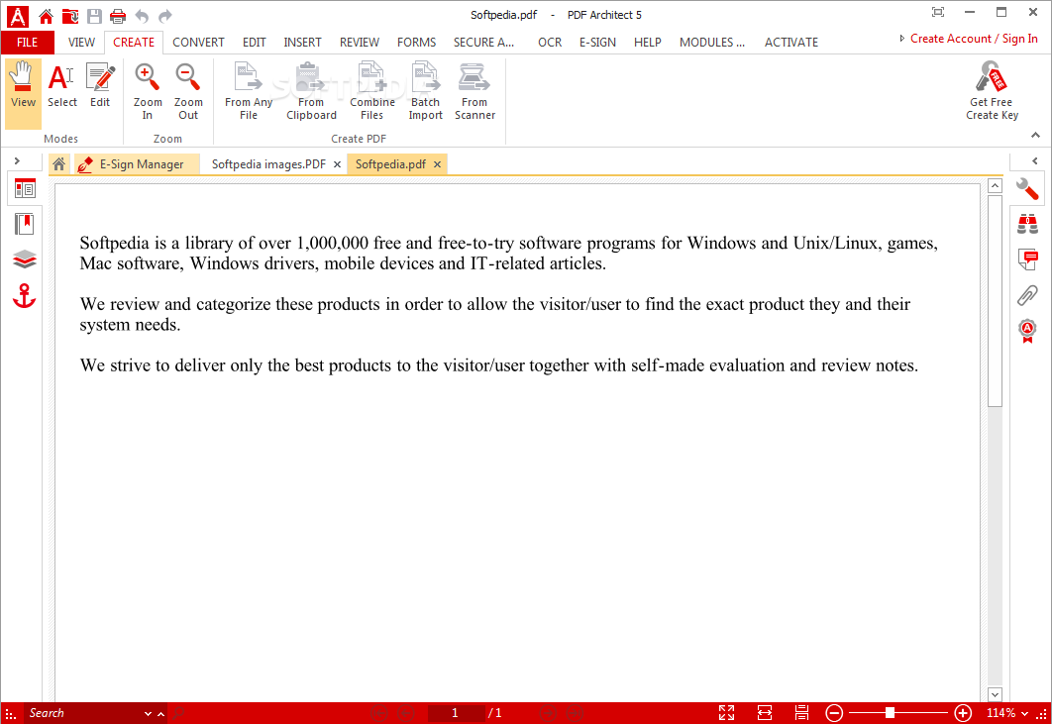Image resolution: width=1052 pixels, height=724 pixels.
Task: Open the Search options dropdown arrow
Action: pos(148,713)
